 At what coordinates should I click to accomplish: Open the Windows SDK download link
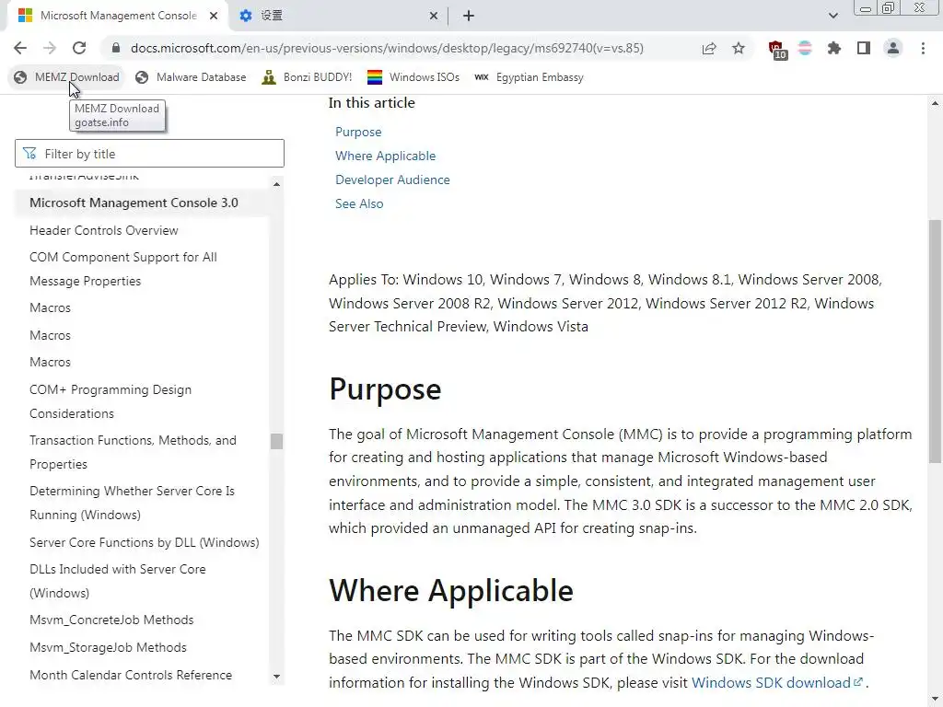777,683
